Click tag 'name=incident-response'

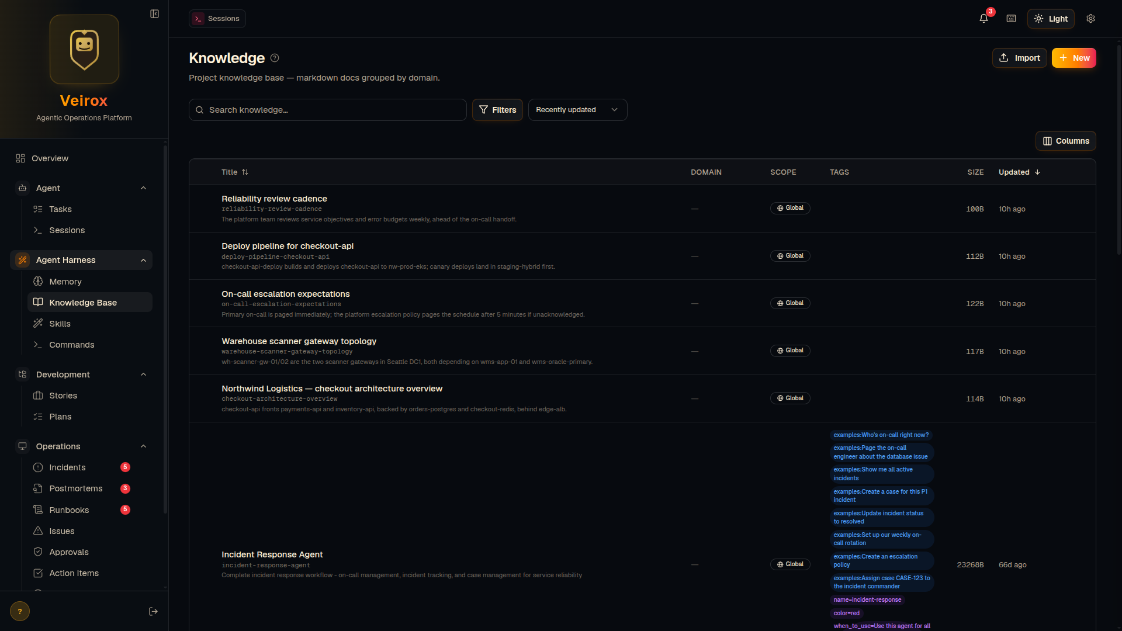point(867,600)
